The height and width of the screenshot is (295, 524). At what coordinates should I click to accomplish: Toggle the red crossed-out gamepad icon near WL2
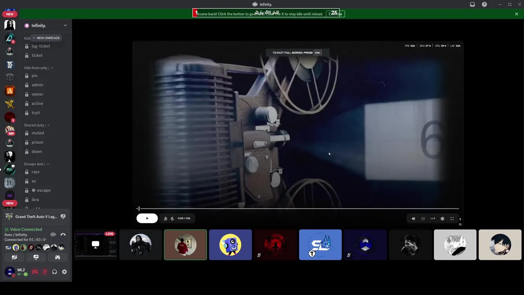click(x=35, y=272)
